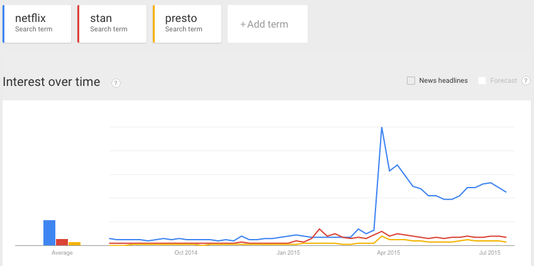Click the Jul 2015 axis label
The width and height of the screenshot is (534, 266).
point(489,253)
